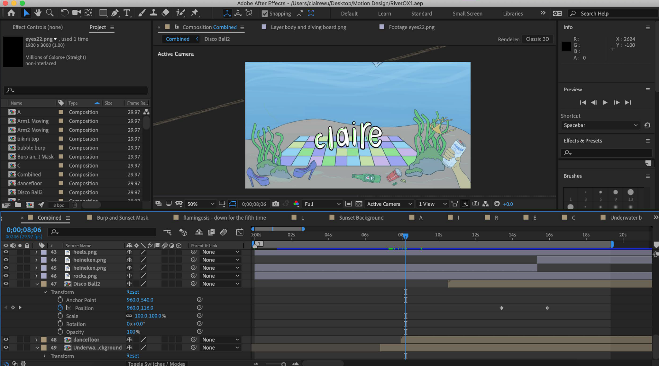Screen dimensions: 659x366
Task: Open the composition flowchart icon in timeline
Action: (167, 232)
